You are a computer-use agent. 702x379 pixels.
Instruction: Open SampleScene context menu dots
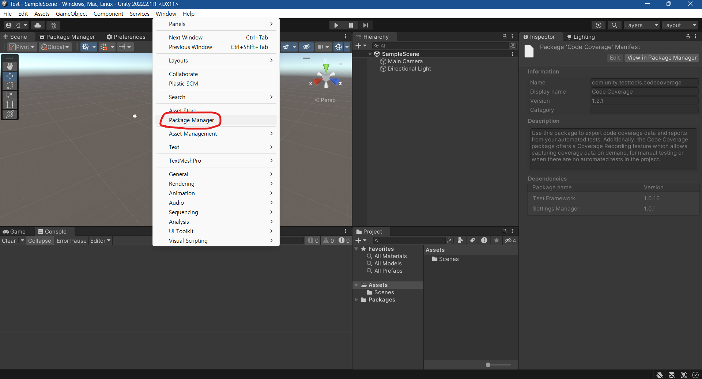click(513, 54)
